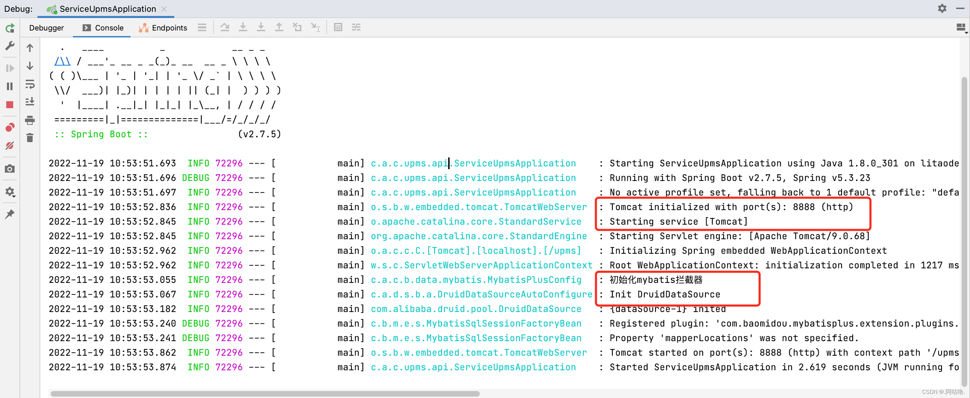Open Evaluate Expression calculator
The height and width of the screenshot is (398, 970).
click(338, 27)
